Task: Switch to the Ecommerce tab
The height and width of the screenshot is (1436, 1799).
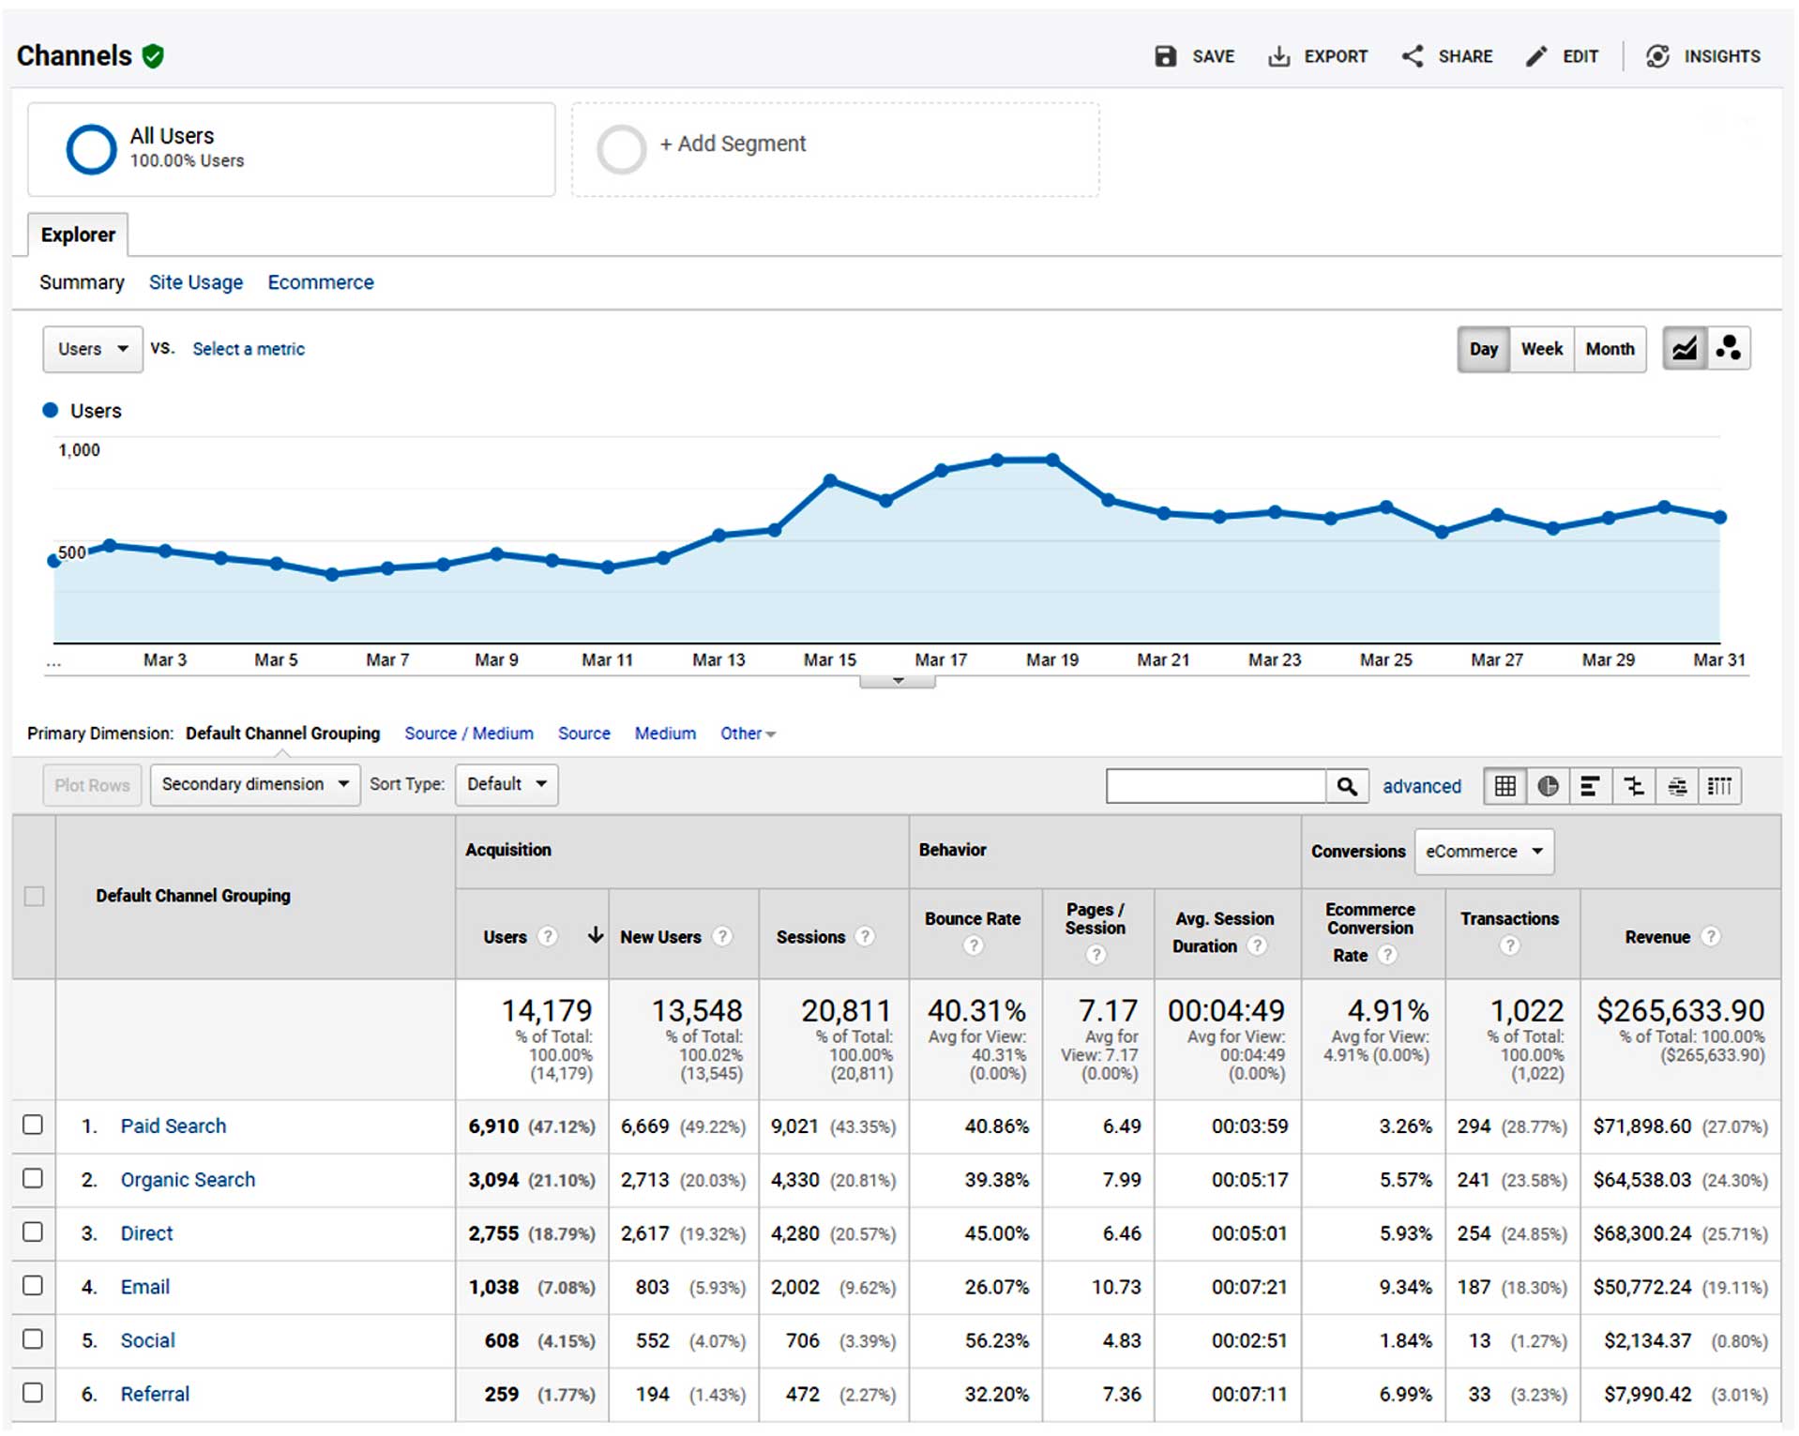Action: click(320, 282)
